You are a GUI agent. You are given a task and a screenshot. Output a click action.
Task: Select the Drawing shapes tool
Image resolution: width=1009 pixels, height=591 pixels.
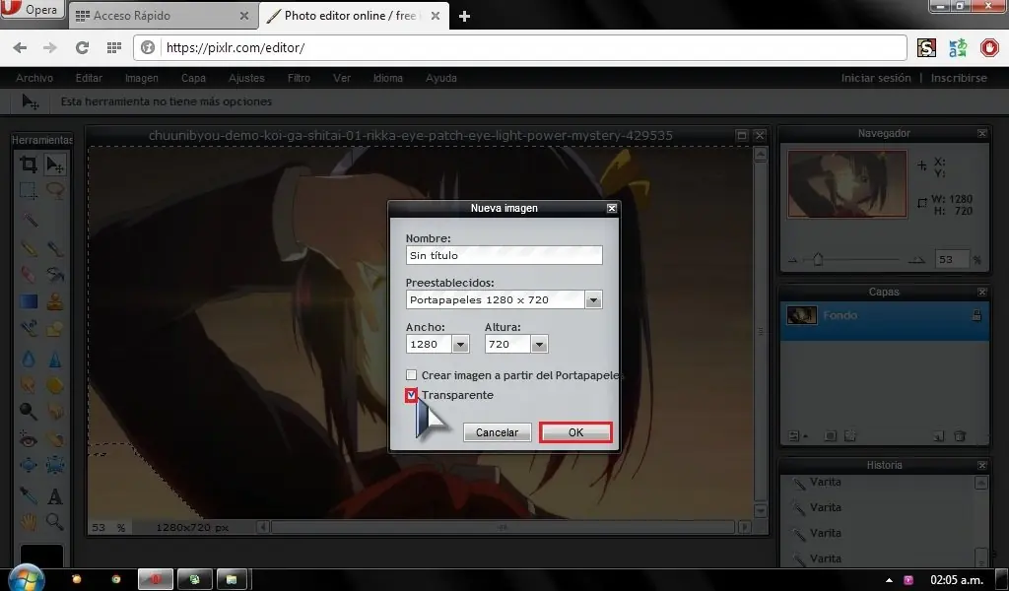[55, 329]
